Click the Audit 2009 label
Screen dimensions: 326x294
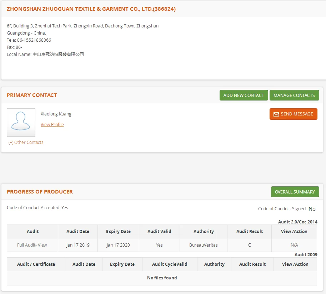coord(306,254)
